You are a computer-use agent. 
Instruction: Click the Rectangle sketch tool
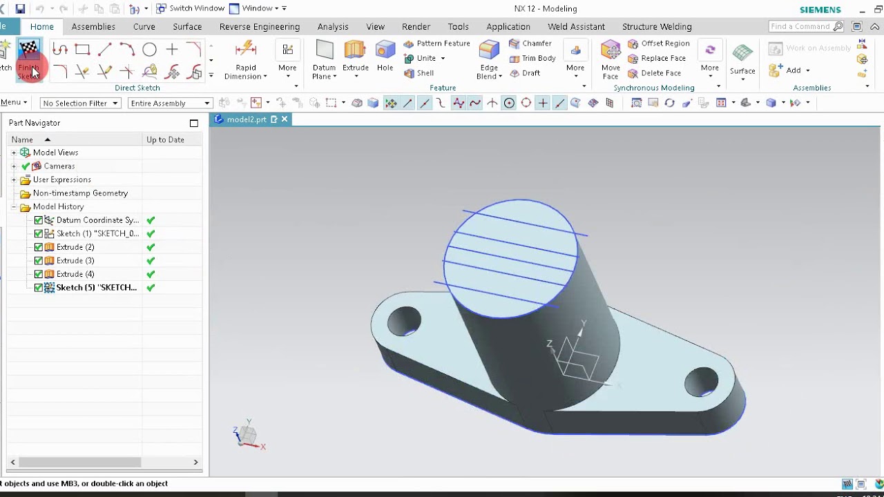82,50
